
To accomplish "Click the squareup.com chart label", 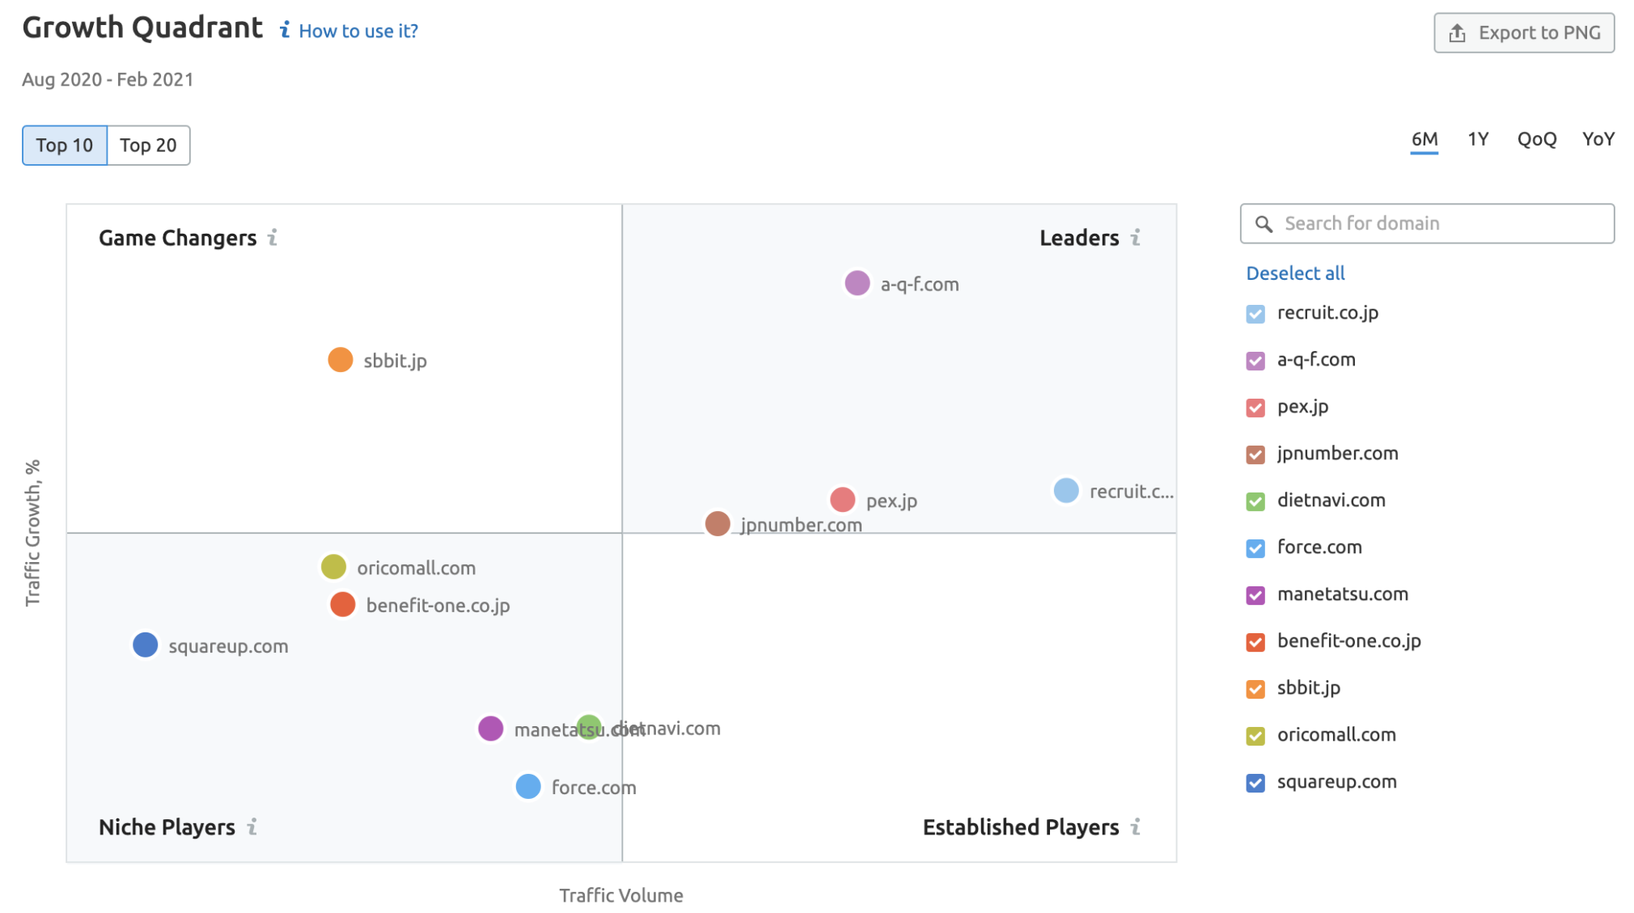I will click(228, 646).
